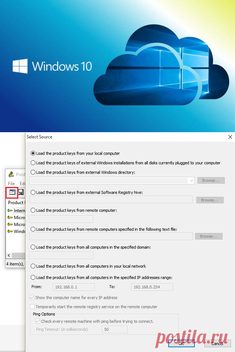Click Browse for remote computers text file
The height and width of the screenshot is (352, 235).
[208, 236]
